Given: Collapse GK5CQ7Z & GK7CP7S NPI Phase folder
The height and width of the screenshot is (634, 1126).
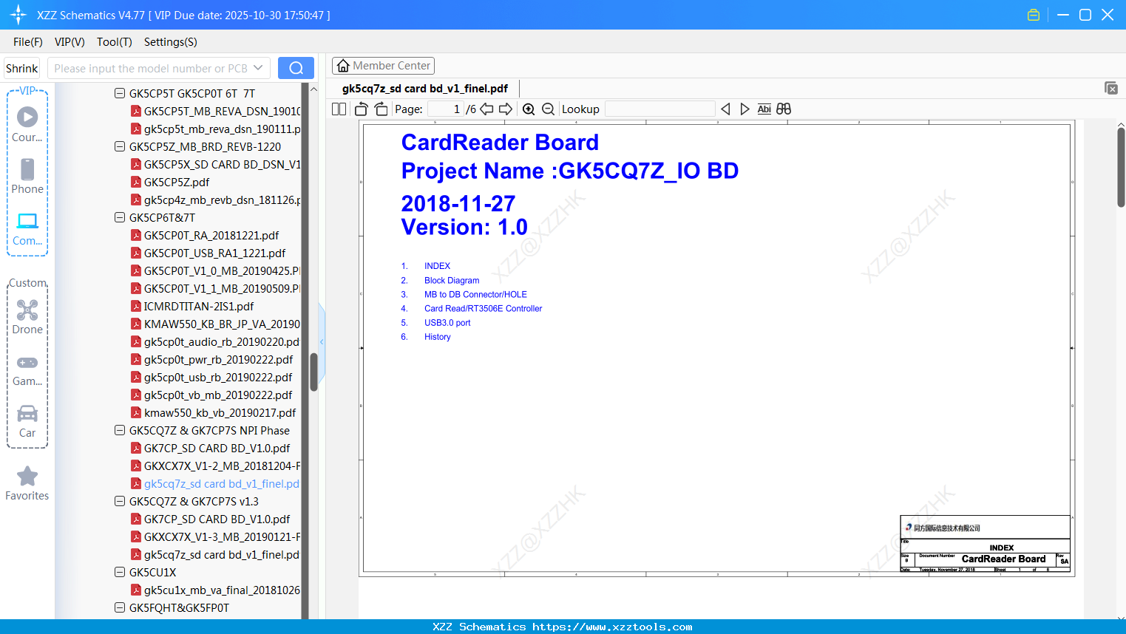Looking at the screenshot, I should click(120, 430).
